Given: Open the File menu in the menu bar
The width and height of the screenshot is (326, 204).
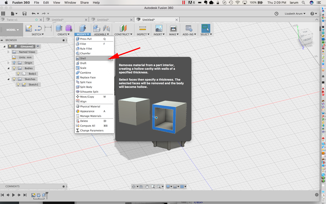Looking at the screenshot, I should (x=37, y=3).
